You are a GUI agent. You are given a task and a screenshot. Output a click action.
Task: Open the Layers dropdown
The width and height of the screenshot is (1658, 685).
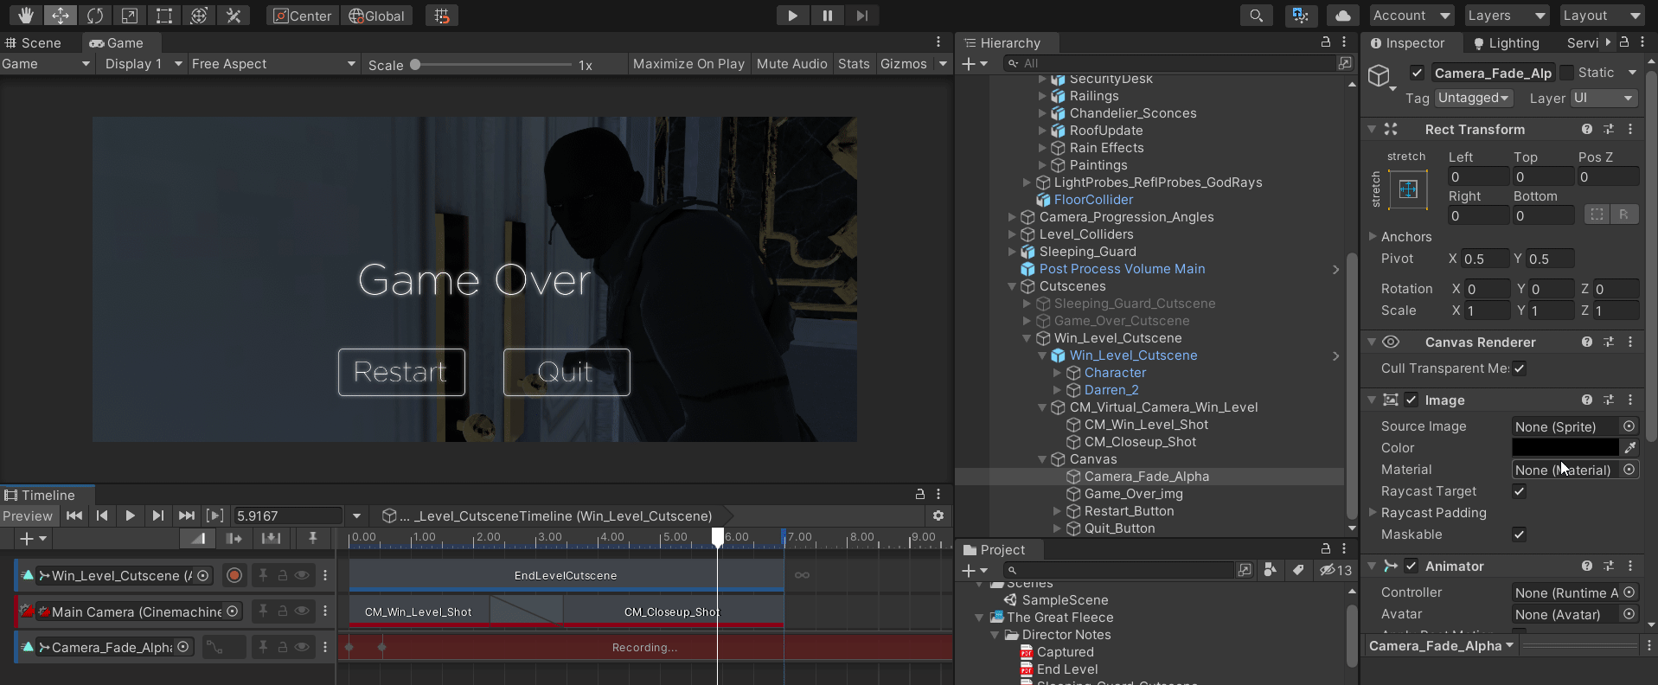coord(1507,16)
